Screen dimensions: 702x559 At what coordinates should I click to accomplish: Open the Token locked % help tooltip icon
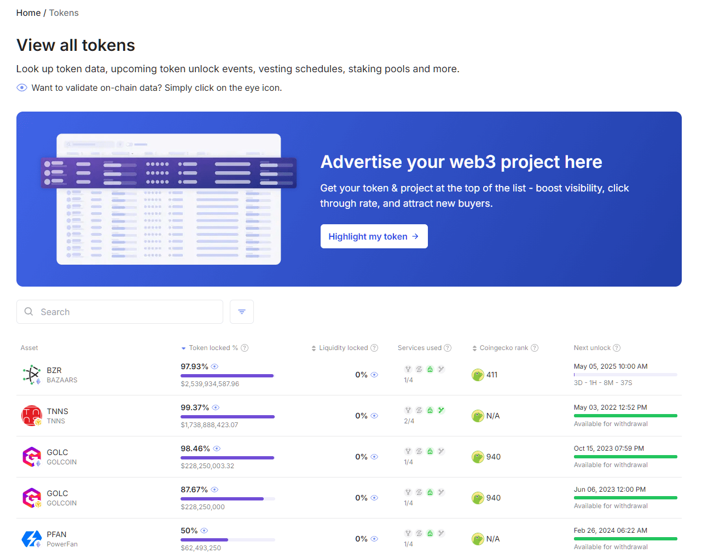tap(245, 348)
